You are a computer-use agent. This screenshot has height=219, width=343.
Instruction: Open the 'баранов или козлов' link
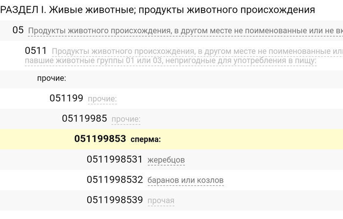click(185, 180)
